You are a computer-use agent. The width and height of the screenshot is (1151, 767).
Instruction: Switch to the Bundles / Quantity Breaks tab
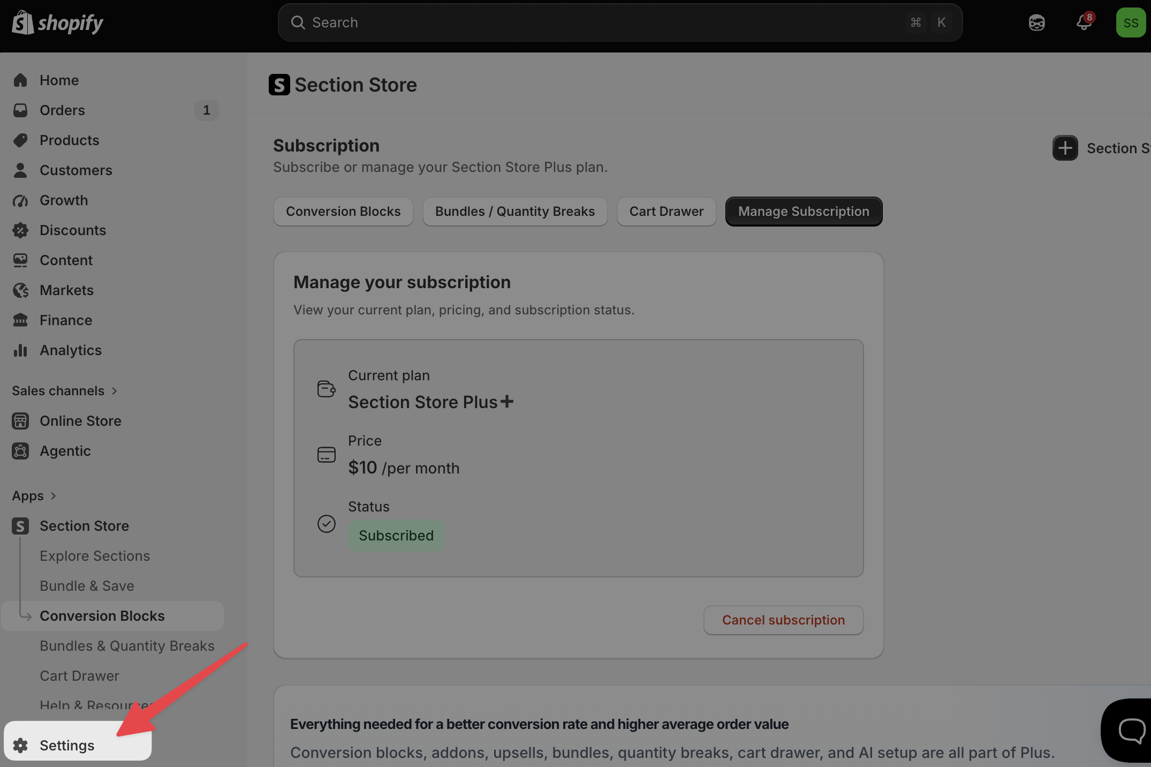click(515, 212)
